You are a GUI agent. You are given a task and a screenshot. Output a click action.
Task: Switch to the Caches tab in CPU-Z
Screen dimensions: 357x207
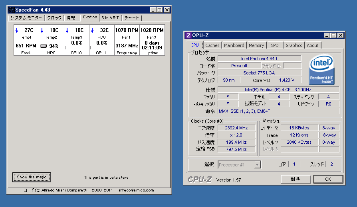click(212, 45)
